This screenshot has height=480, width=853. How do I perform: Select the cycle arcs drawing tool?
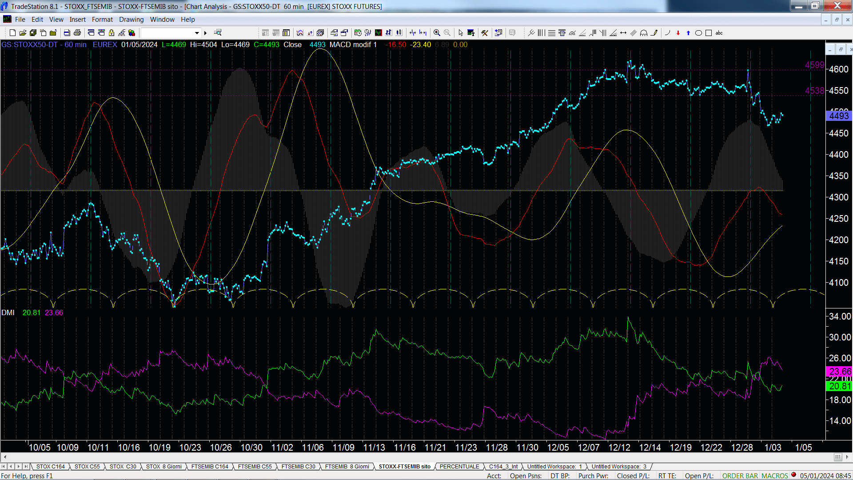point(644,33)
